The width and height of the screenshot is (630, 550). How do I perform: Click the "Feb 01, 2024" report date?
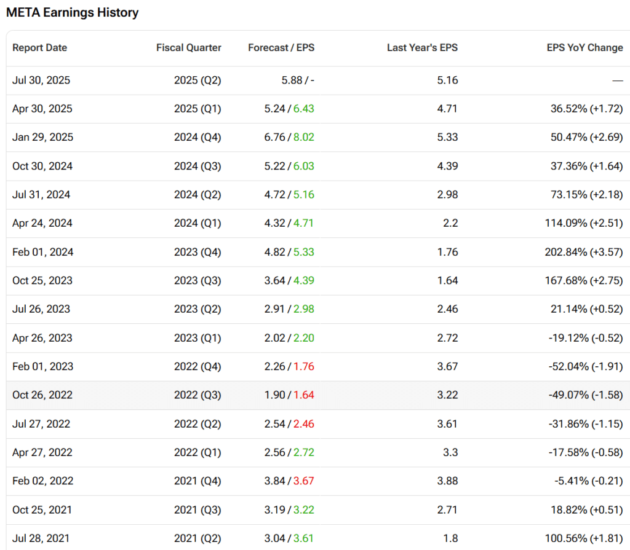[x=43, y=252]
